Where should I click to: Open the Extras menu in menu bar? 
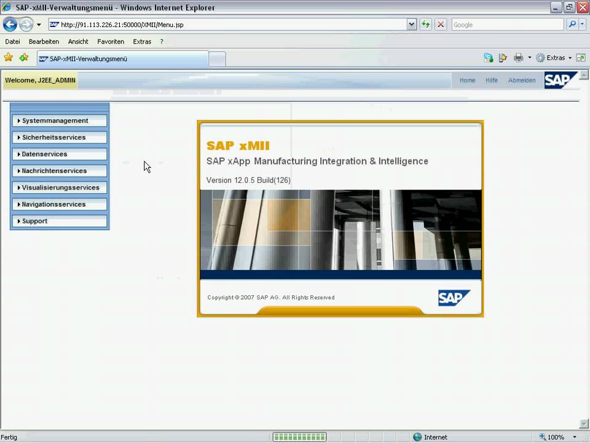click(x=142, y=41)
